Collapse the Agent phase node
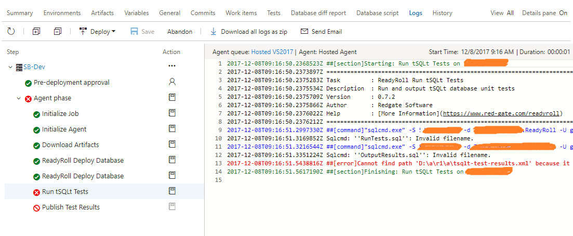The height and width of the screenshot is (236, 573). click(19, 98)
